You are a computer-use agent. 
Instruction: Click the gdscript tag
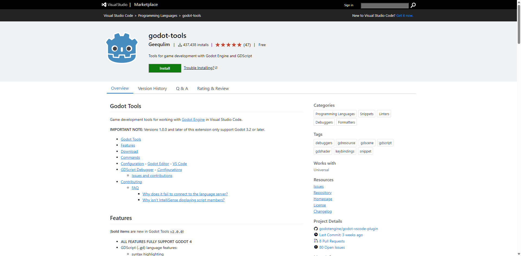(385, 143)
